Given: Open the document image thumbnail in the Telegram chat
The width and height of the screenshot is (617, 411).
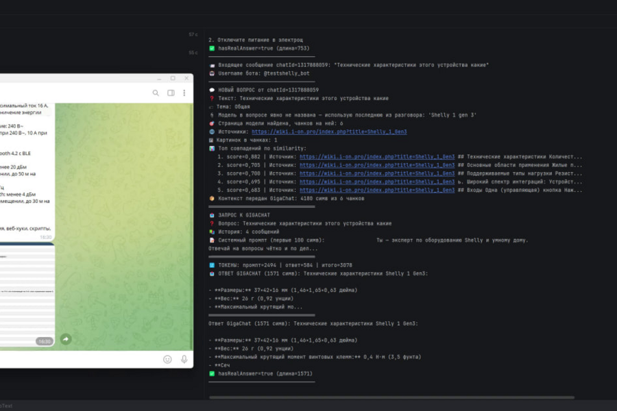Looking at the screenshot, I should click(x=27, y=295).
